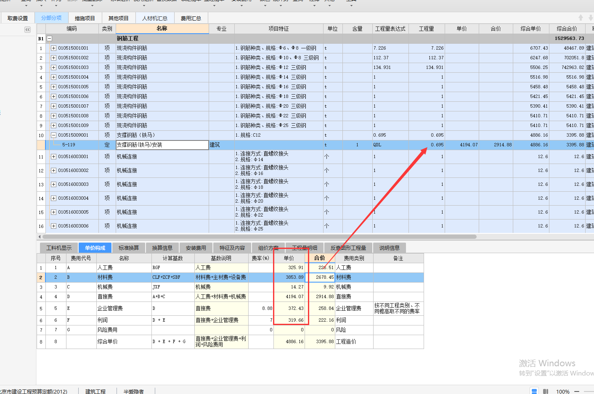Image resolution: width=594 pixels, height=394 pixels.
Task: Show the 工料机显示 panel tab
Action: (x=59, y=248)
